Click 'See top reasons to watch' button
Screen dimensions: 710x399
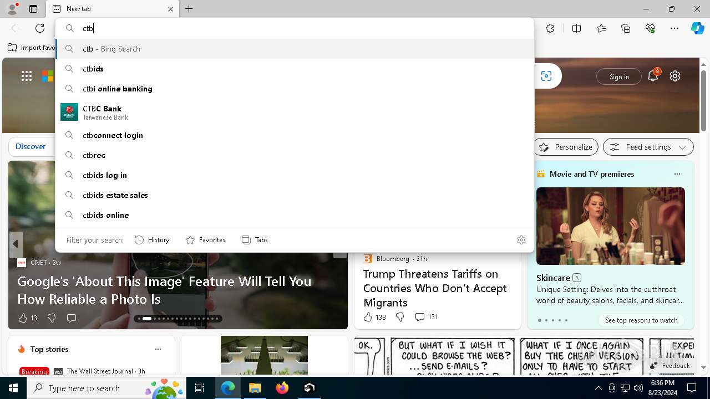tap(641, 320)
